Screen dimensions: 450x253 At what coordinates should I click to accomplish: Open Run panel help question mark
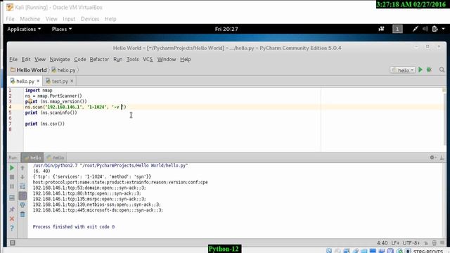[x=12, y=228]
